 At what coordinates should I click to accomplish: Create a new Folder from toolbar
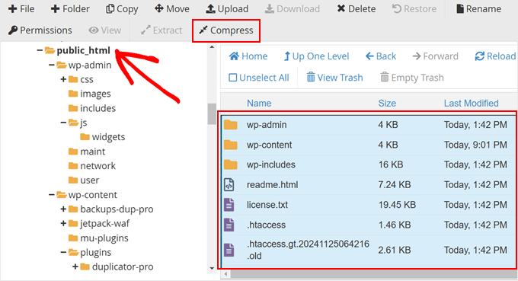pos(70,9)
